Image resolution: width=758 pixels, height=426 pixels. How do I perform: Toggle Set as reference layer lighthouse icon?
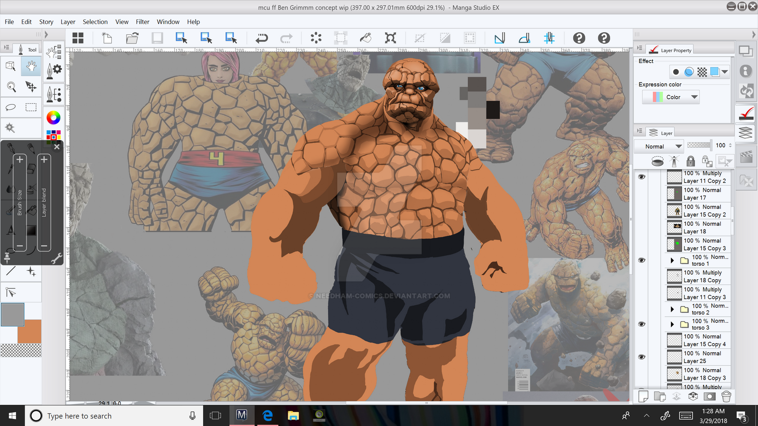point(674,161)
